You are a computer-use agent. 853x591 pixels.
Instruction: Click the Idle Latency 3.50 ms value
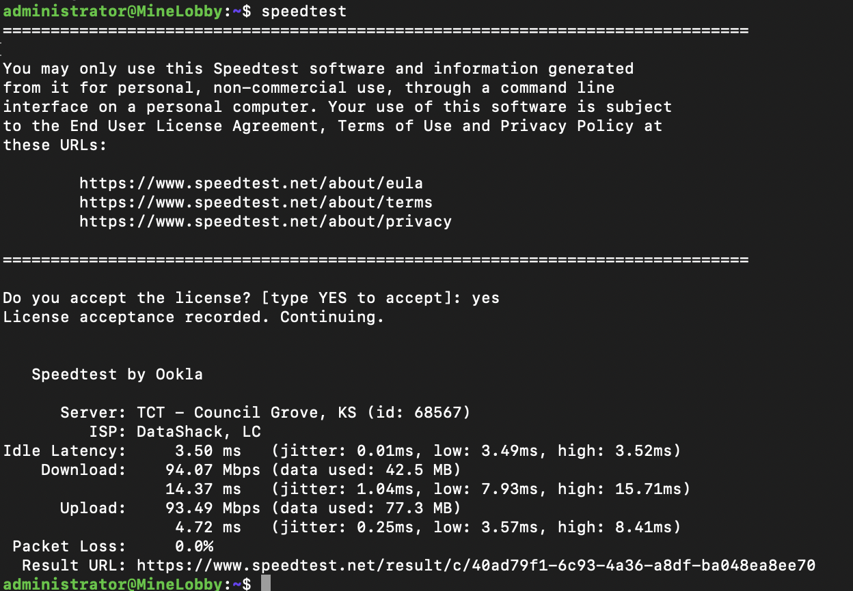[208, 451]
